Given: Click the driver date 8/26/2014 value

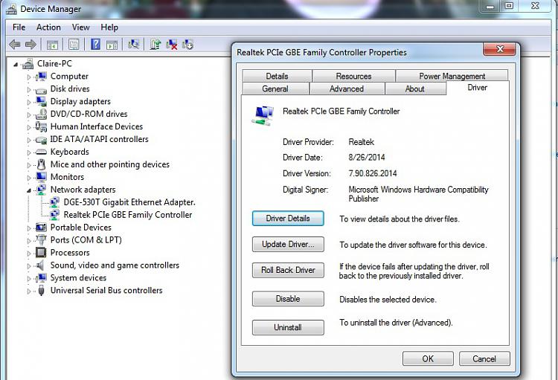Looking at the screenshot, I should tap(367, 157).
